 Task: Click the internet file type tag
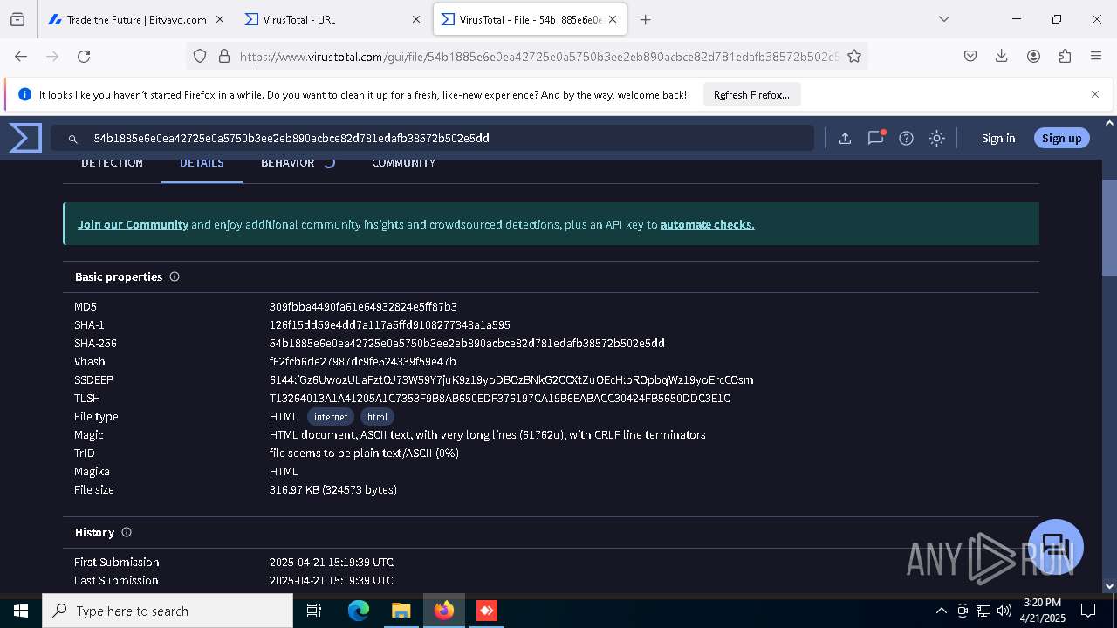(331, 417)
